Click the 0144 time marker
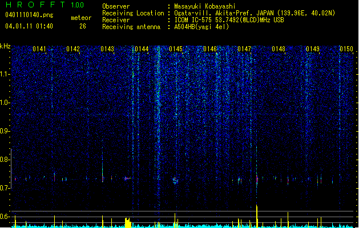Viewport: 359px width, 228px height. [x=142, y=49]
